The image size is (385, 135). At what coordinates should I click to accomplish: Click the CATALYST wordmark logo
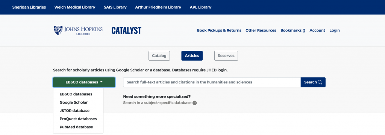click(x=126, y=31)
